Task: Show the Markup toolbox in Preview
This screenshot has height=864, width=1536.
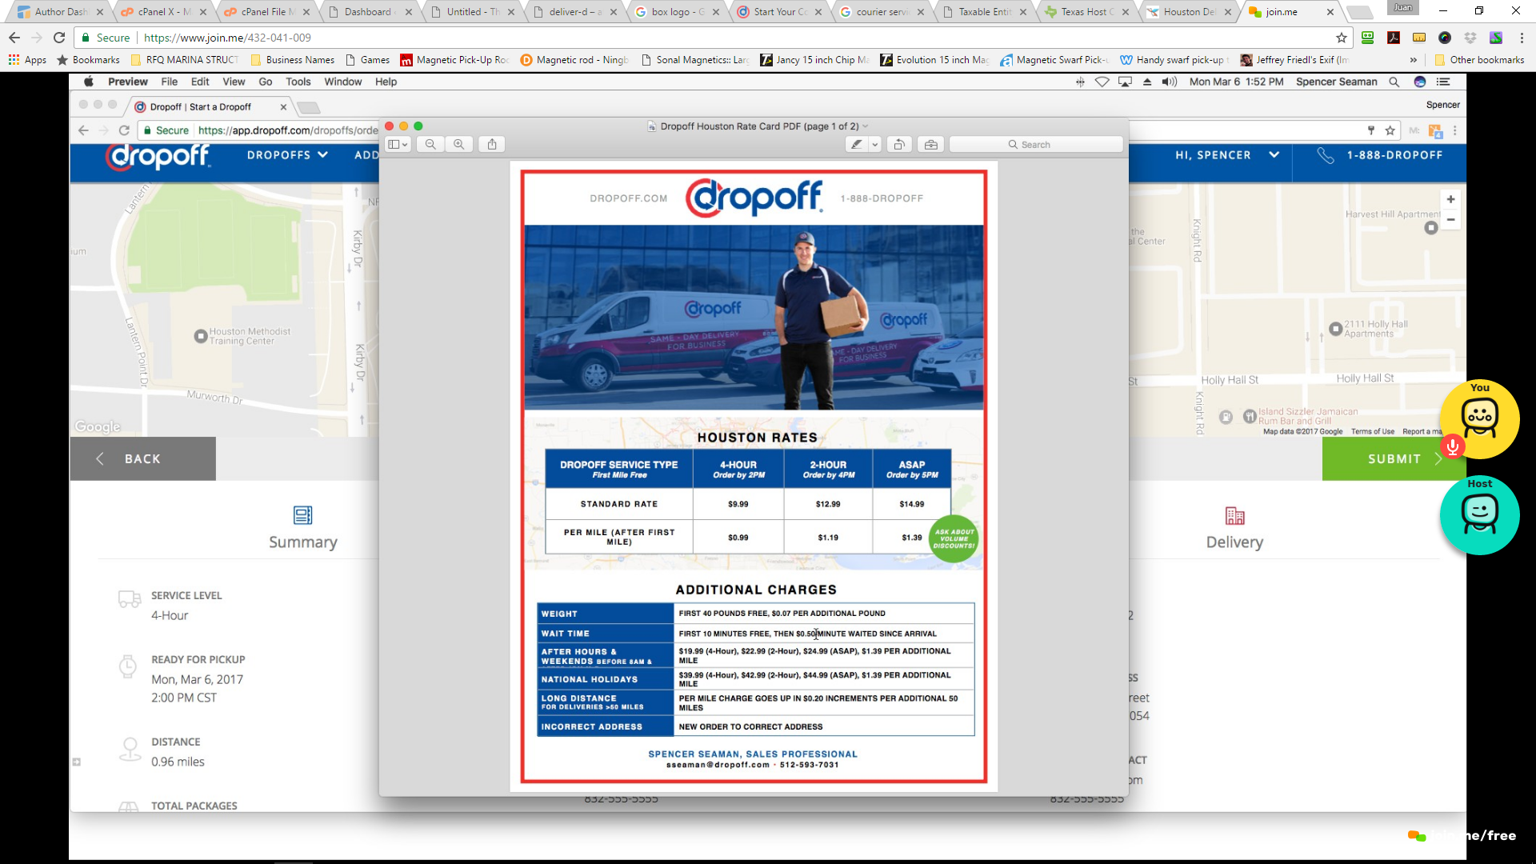Action: tap(930, 145)
